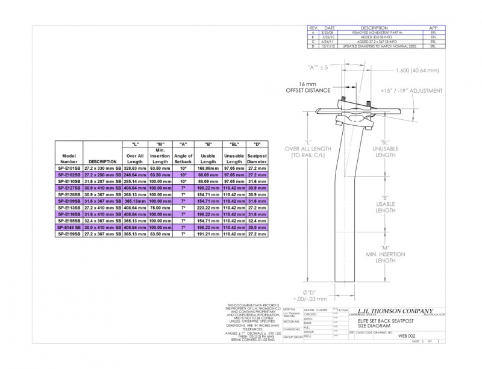482x369 pixels.
Task: Click model number SP-E110SB
Action: point(69,182)
